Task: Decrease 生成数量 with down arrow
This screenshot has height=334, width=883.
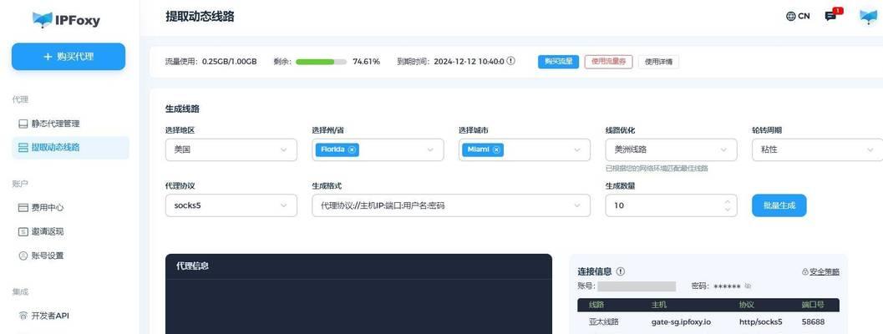Action: [727, 210]
